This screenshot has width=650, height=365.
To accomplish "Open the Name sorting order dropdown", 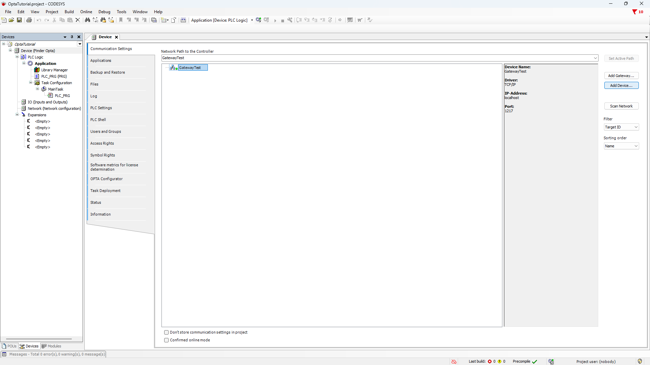I will [x=621, y=146].
